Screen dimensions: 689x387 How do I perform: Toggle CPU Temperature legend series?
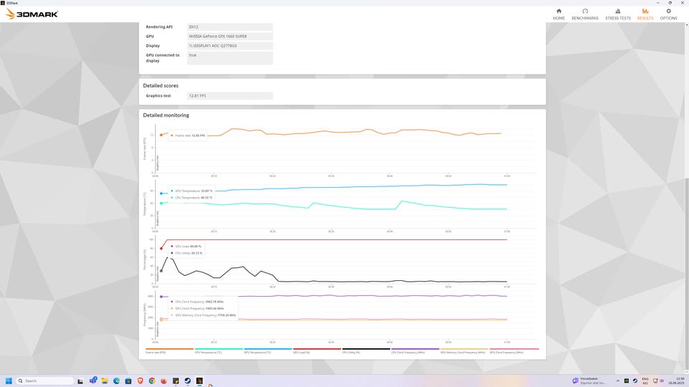coord(218,350)
